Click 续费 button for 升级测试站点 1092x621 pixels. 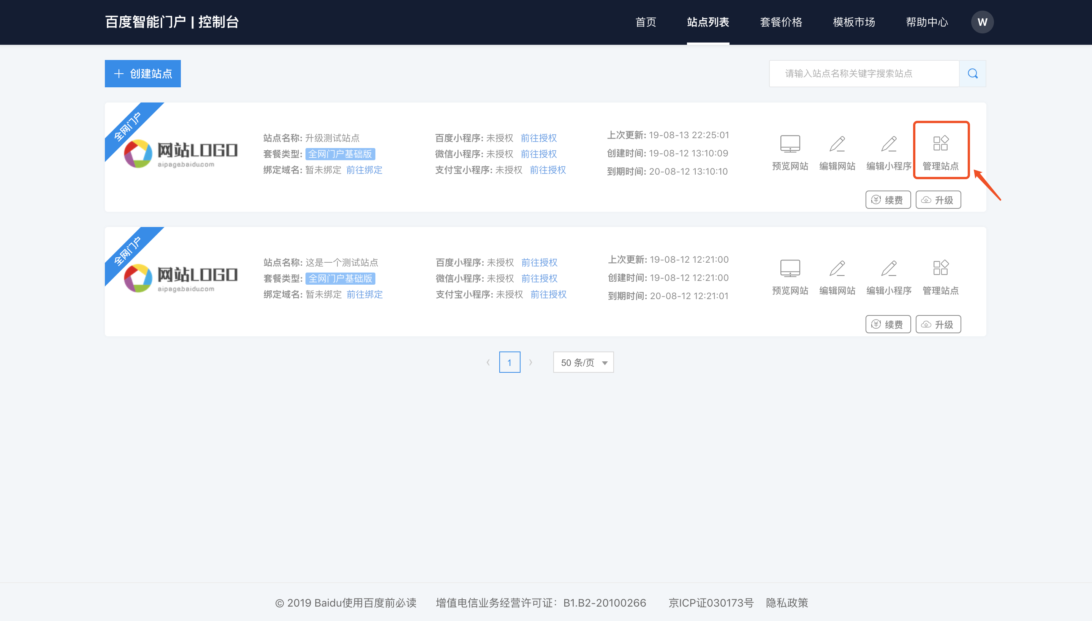(888, 200)
